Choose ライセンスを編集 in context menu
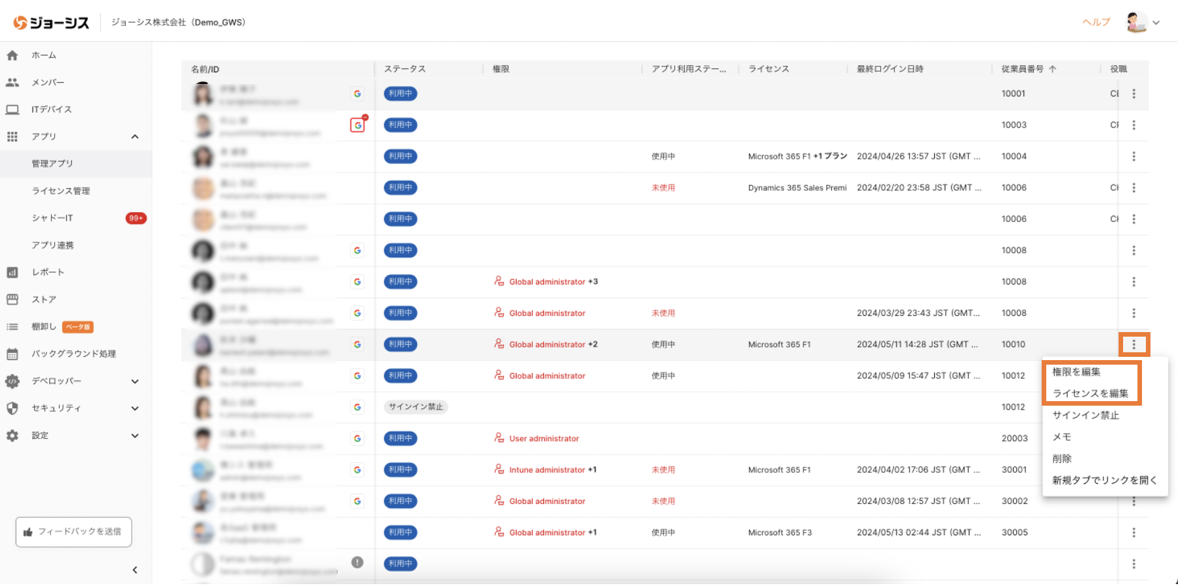The width and height of the screenshot is (1185, 588). pyautogui.click(x=1090, y=393)
